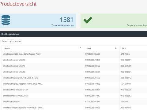The image size is (147, 110).
Task: Sort the table by Naam column
Action: [x=43, y=48]
